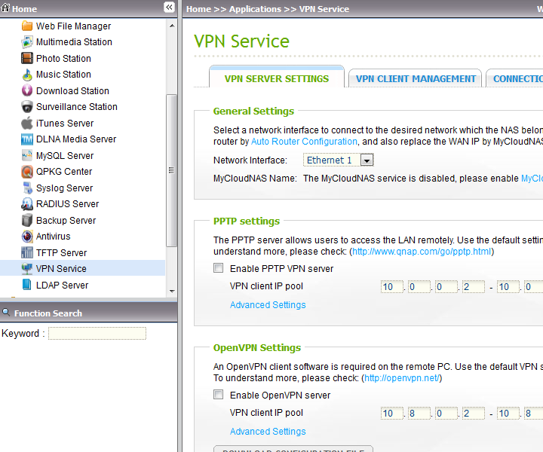Viewport: 543px width, 452px height.
Task: Click the Photo Station icon in sidebar
Action: (x=27, y=59)
